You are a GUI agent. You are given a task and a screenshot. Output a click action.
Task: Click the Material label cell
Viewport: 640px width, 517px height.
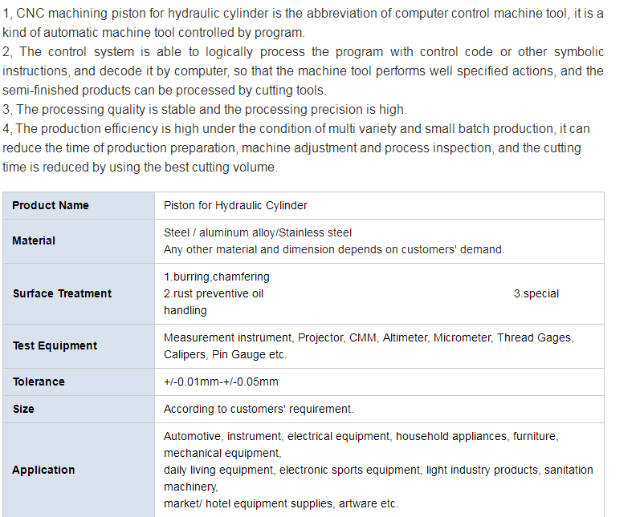(x=34, y=241)
